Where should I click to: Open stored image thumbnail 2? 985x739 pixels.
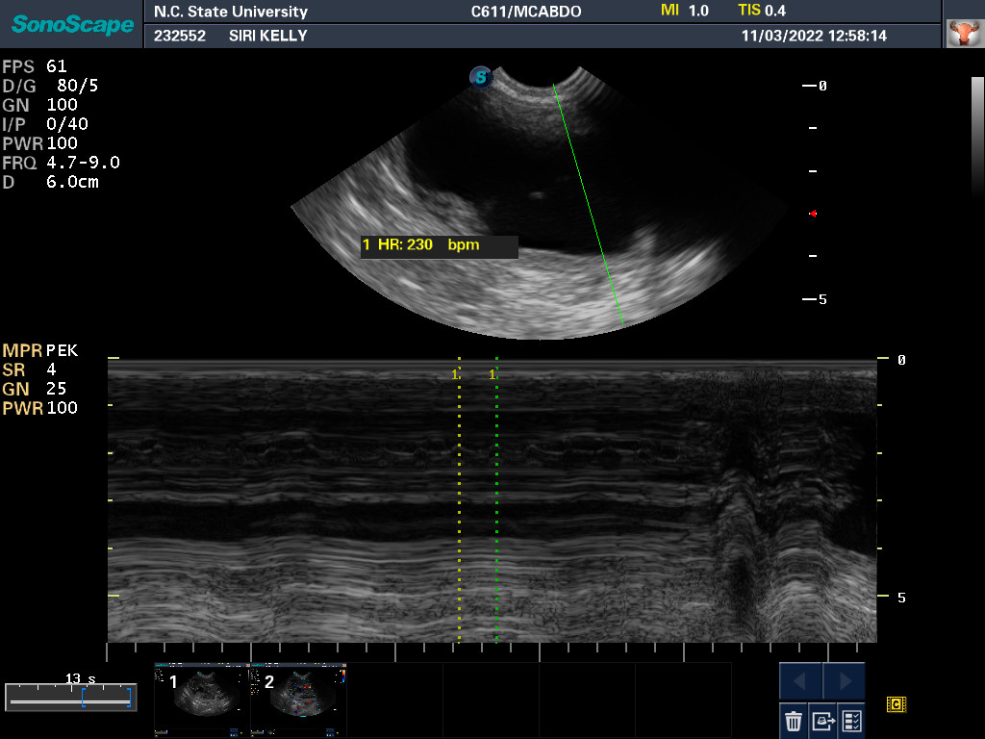point(298,699)
